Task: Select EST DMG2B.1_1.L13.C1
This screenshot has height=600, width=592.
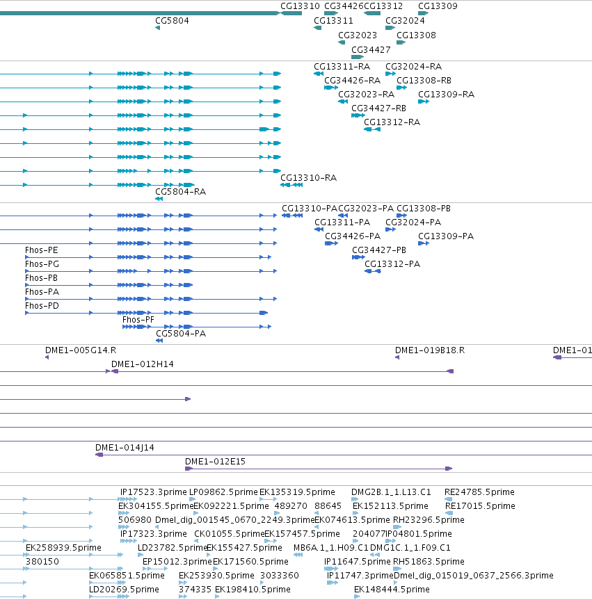Action: coord(391,492)
